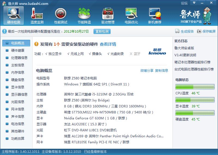
Task: Click 微博分享 link
Action: coord(147,70)
